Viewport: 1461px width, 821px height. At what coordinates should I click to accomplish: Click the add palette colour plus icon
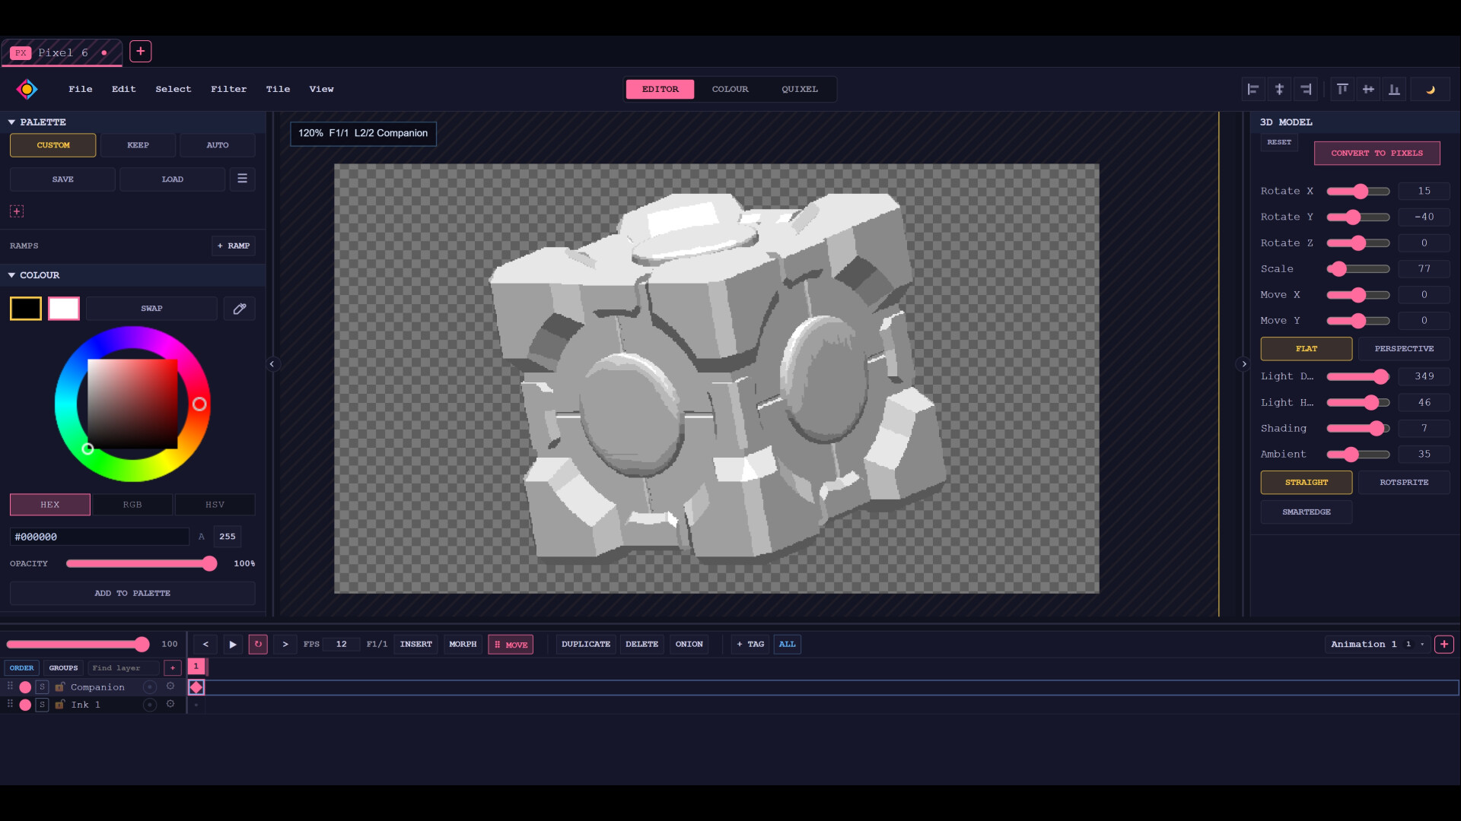tap(17, 211)
